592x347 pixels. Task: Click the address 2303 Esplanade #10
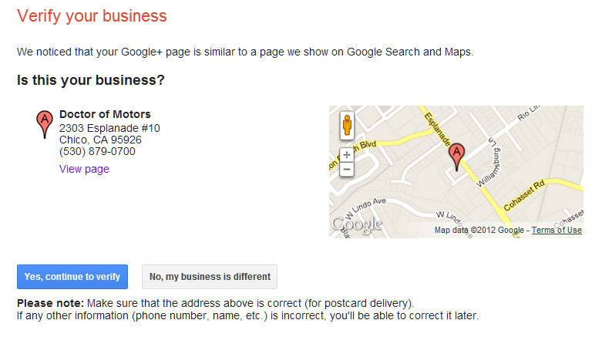(109, 128)
